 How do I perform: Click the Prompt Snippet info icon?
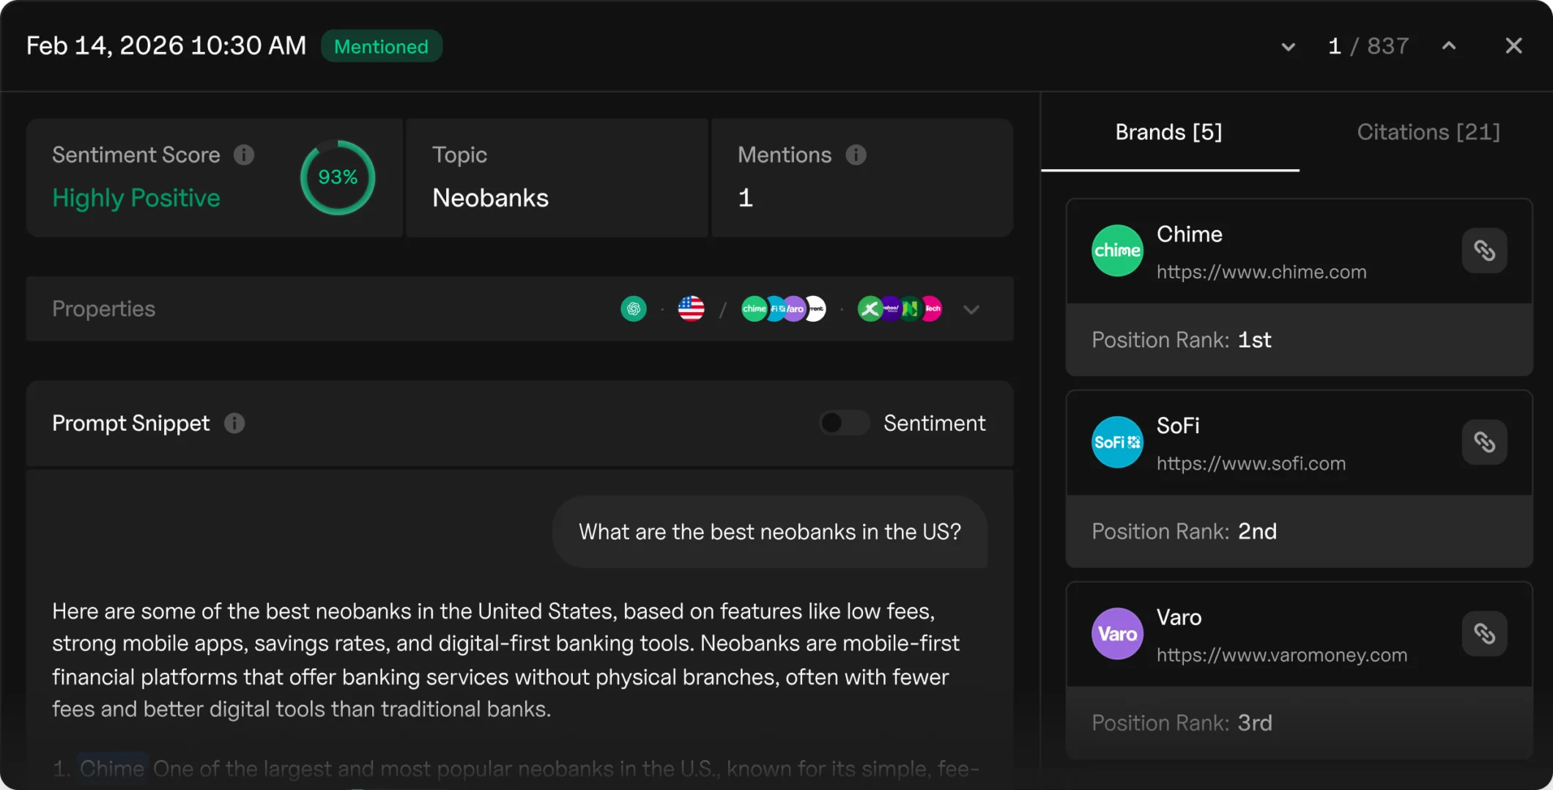[234, 424]
